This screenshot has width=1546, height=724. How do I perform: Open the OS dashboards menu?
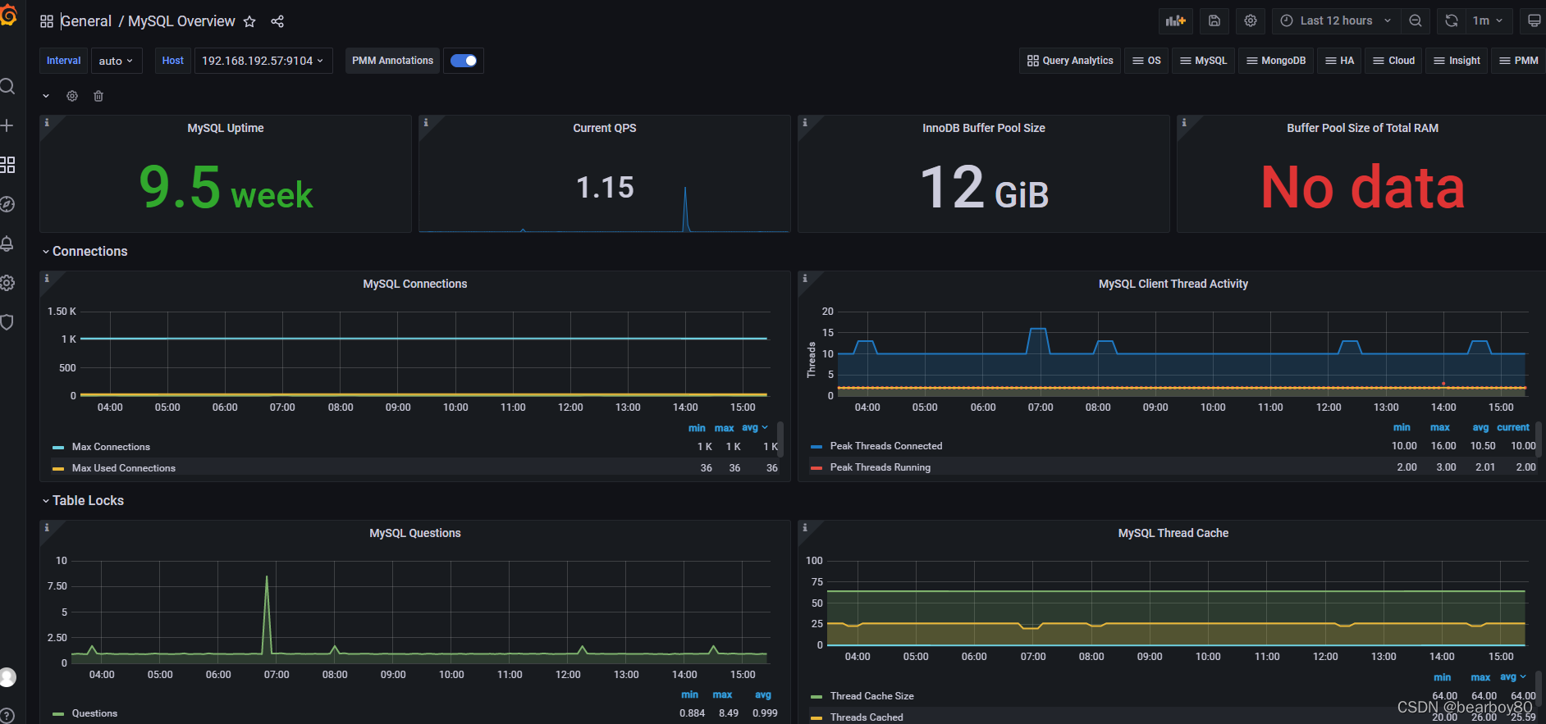[x=1146, y=61]
